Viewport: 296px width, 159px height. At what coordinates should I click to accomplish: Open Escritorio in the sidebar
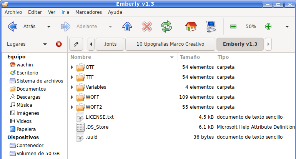pyautogui.click(x=24, y=73)
